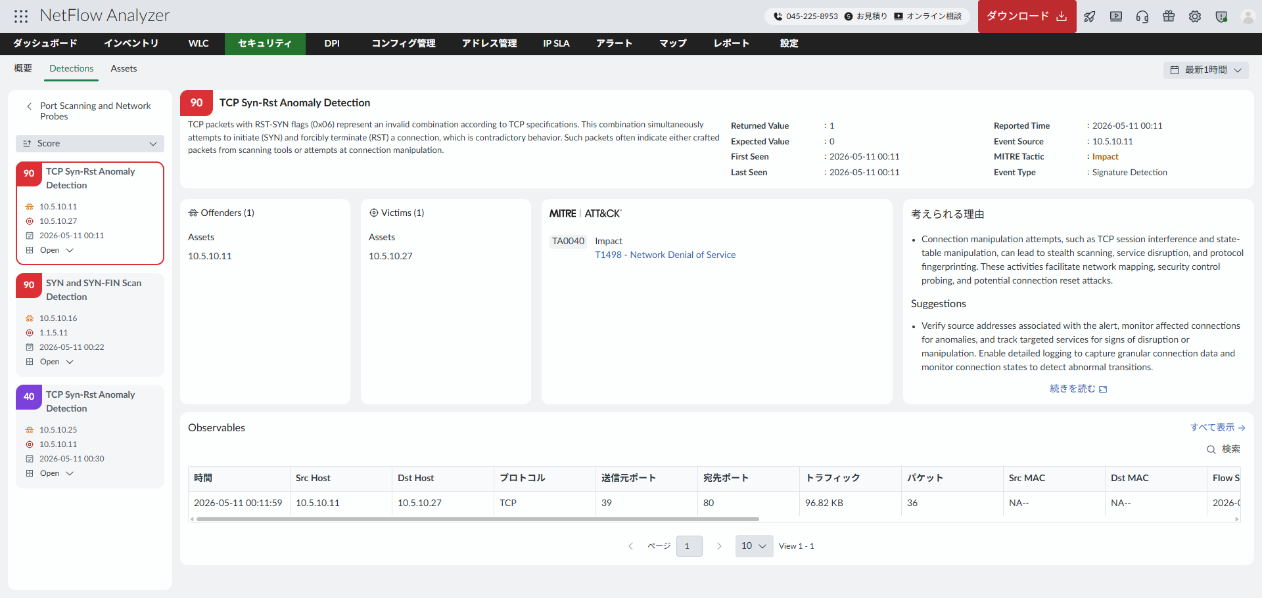Open the コンフィグ管理 menu
The image size is (1262, 598).
[404, 43]
